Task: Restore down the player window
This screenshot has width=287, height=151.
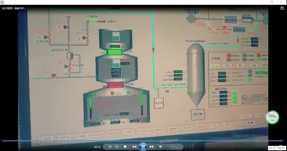Action: [x=272, y=2]
